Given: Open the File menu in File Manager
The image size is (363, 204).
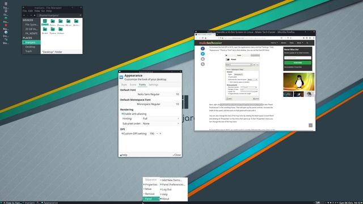Looking at the screenshot, I should (25, 11).
